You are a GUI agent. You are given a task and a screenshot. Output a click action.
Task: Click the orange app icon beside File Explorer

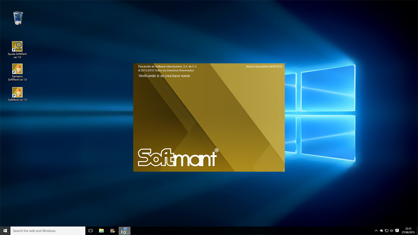point(113,231)
